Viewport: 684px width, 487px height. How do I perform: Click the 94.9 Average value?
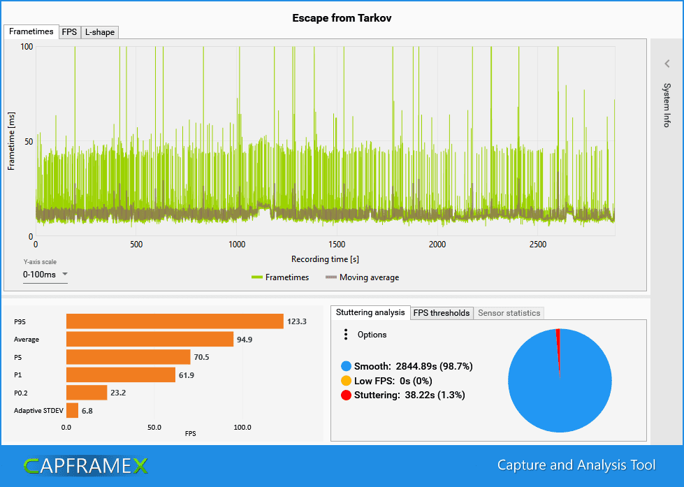point(245,340)
